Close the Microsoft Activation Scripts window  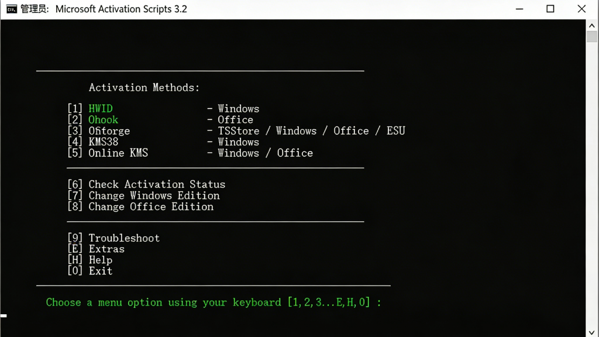(x=581, y=9)
